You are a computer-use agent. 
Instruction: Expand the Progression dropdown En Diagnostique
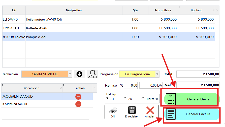click(157, 74)
